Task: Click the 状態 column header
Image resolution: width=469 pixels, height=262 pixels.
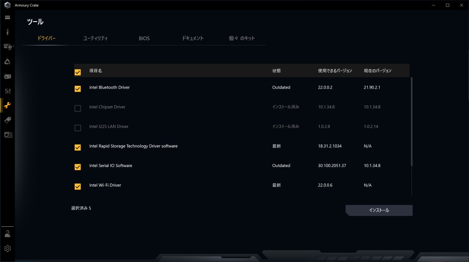Action: [276, 71]
